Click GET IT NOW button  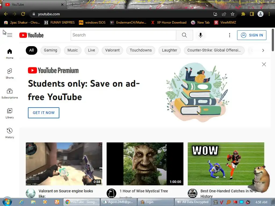click(44, 113)
